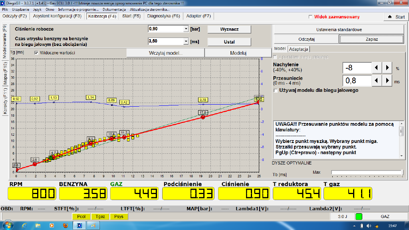
Task: Select the red model point labeled 17,5
Action: coord(203,117)
